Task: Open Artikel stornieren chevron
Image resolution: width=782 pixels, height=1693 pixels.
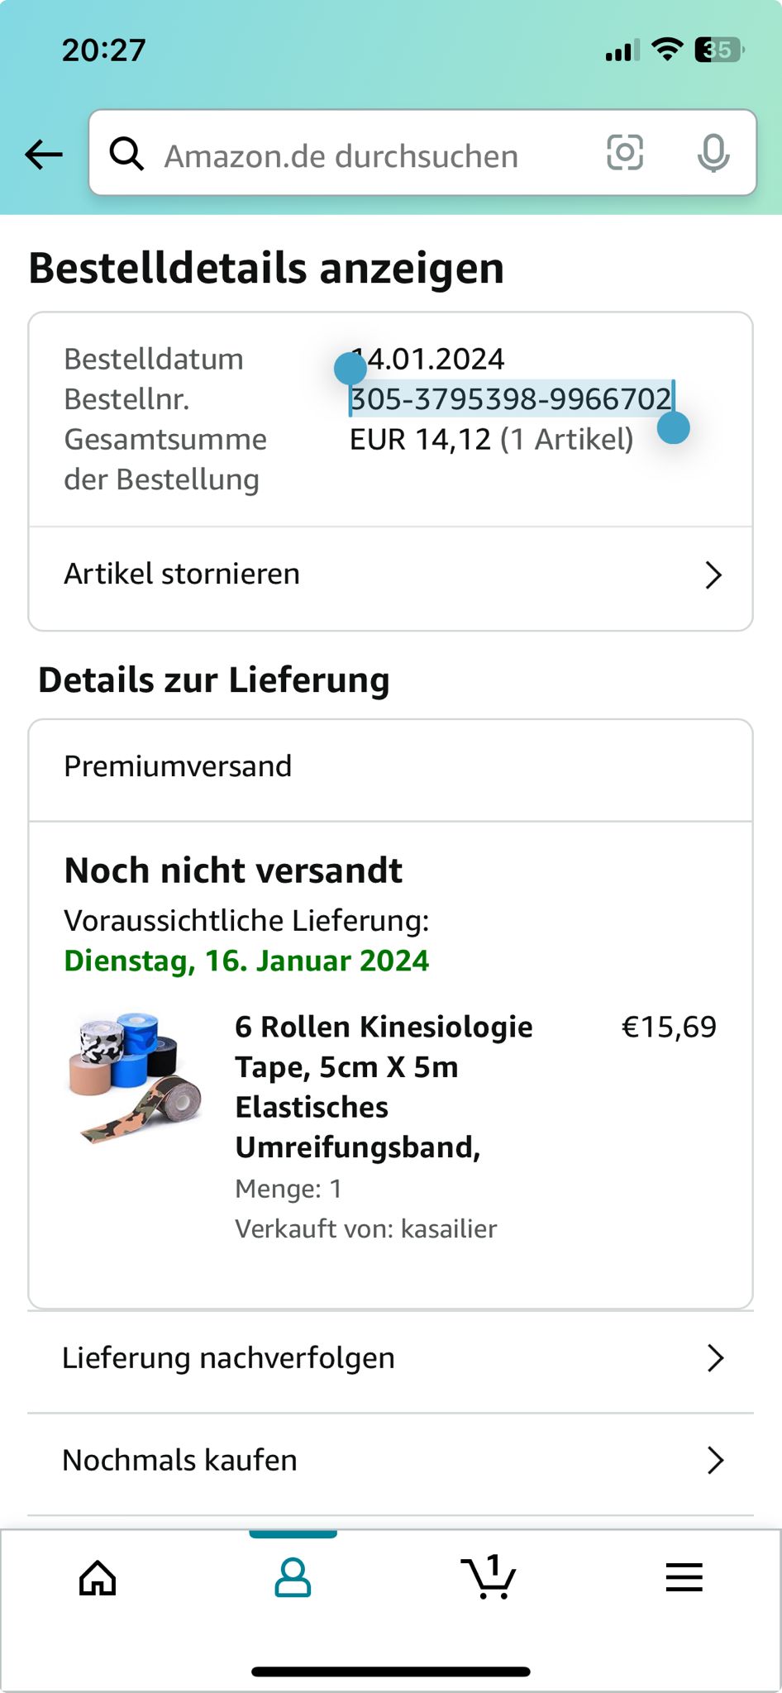Action: (x=713, y=575)
